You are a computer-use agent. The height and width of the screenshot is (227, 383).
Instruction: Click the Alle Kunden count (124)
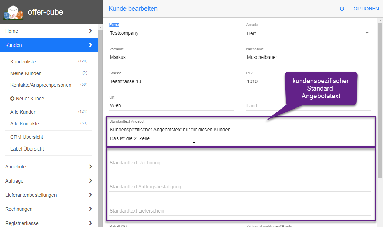tap(83, 111)
